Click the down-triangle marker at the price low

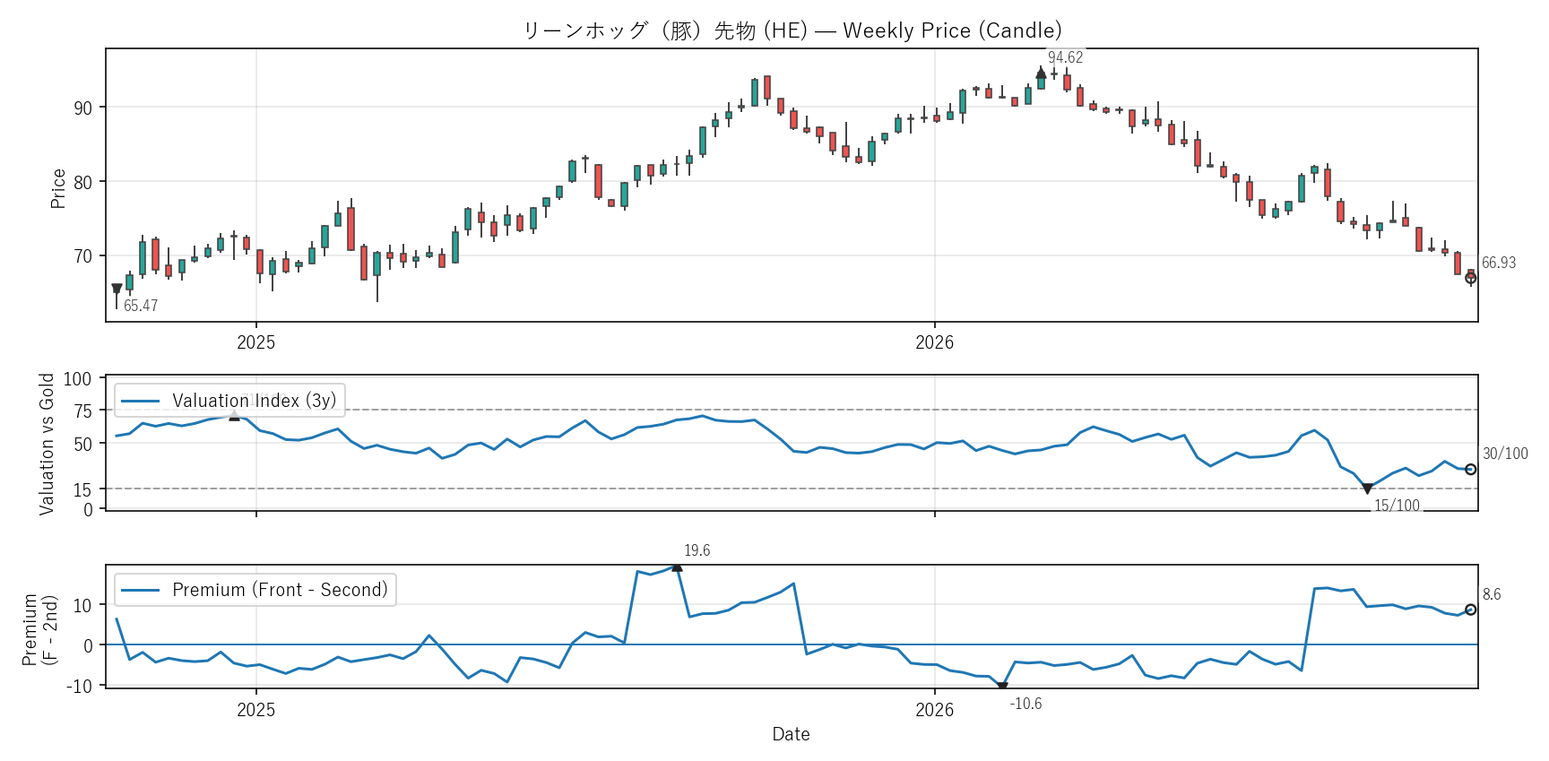pyautogui.click(x=117, y=289)
